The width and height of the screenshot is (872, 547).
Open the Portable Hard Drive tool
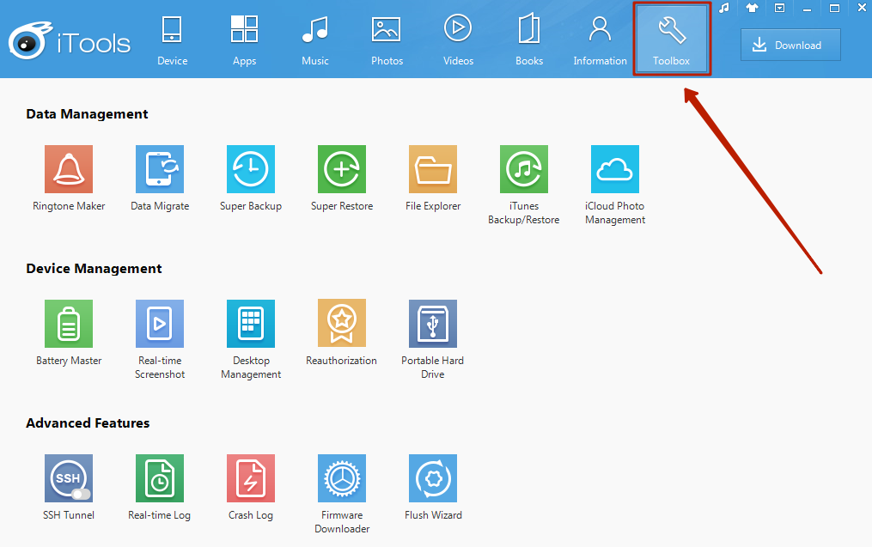(x=433, y=324)
